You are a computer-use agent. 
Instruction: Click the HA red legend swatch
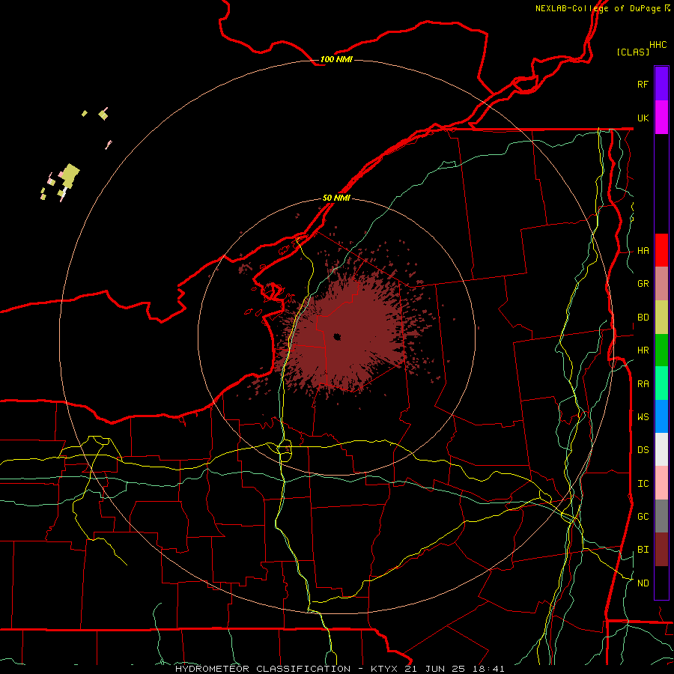click(x=661, y=250)
